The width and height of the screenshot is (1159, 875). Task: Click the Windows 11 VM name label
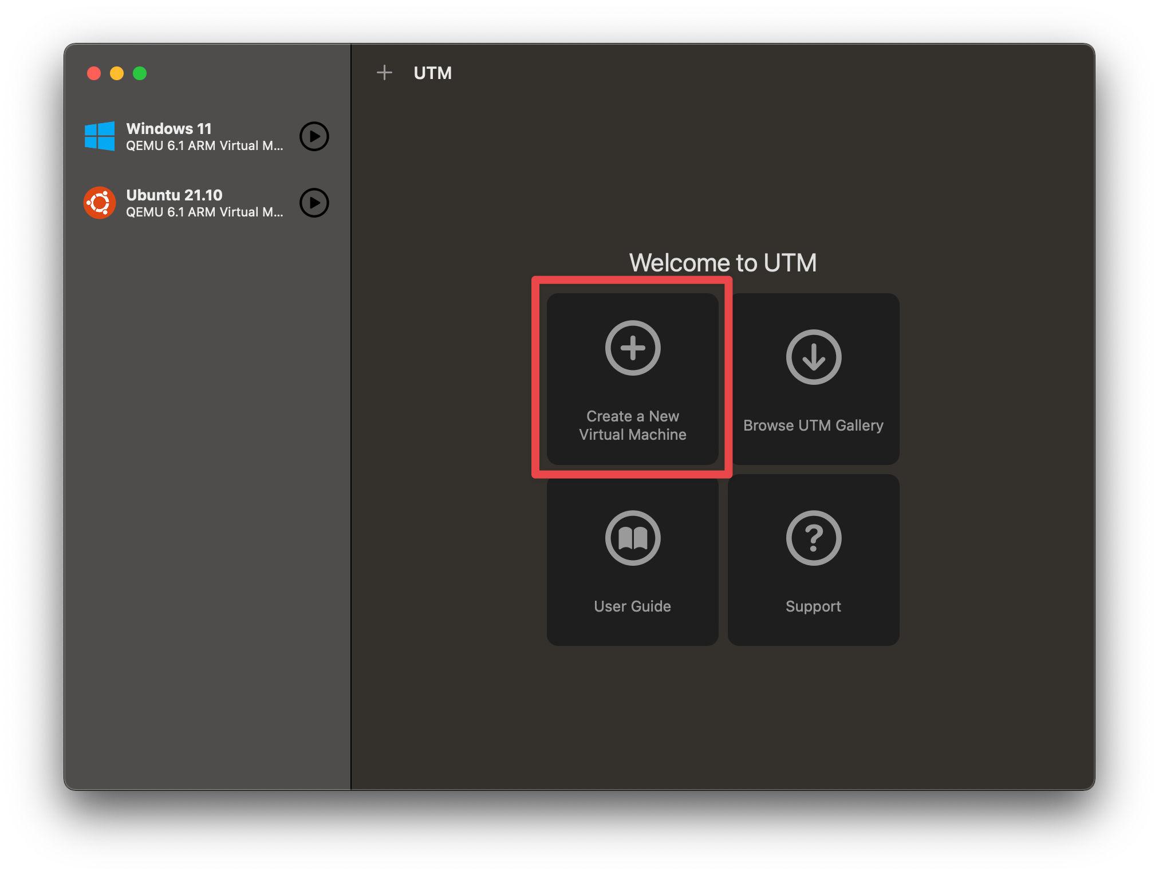point(169,128)
